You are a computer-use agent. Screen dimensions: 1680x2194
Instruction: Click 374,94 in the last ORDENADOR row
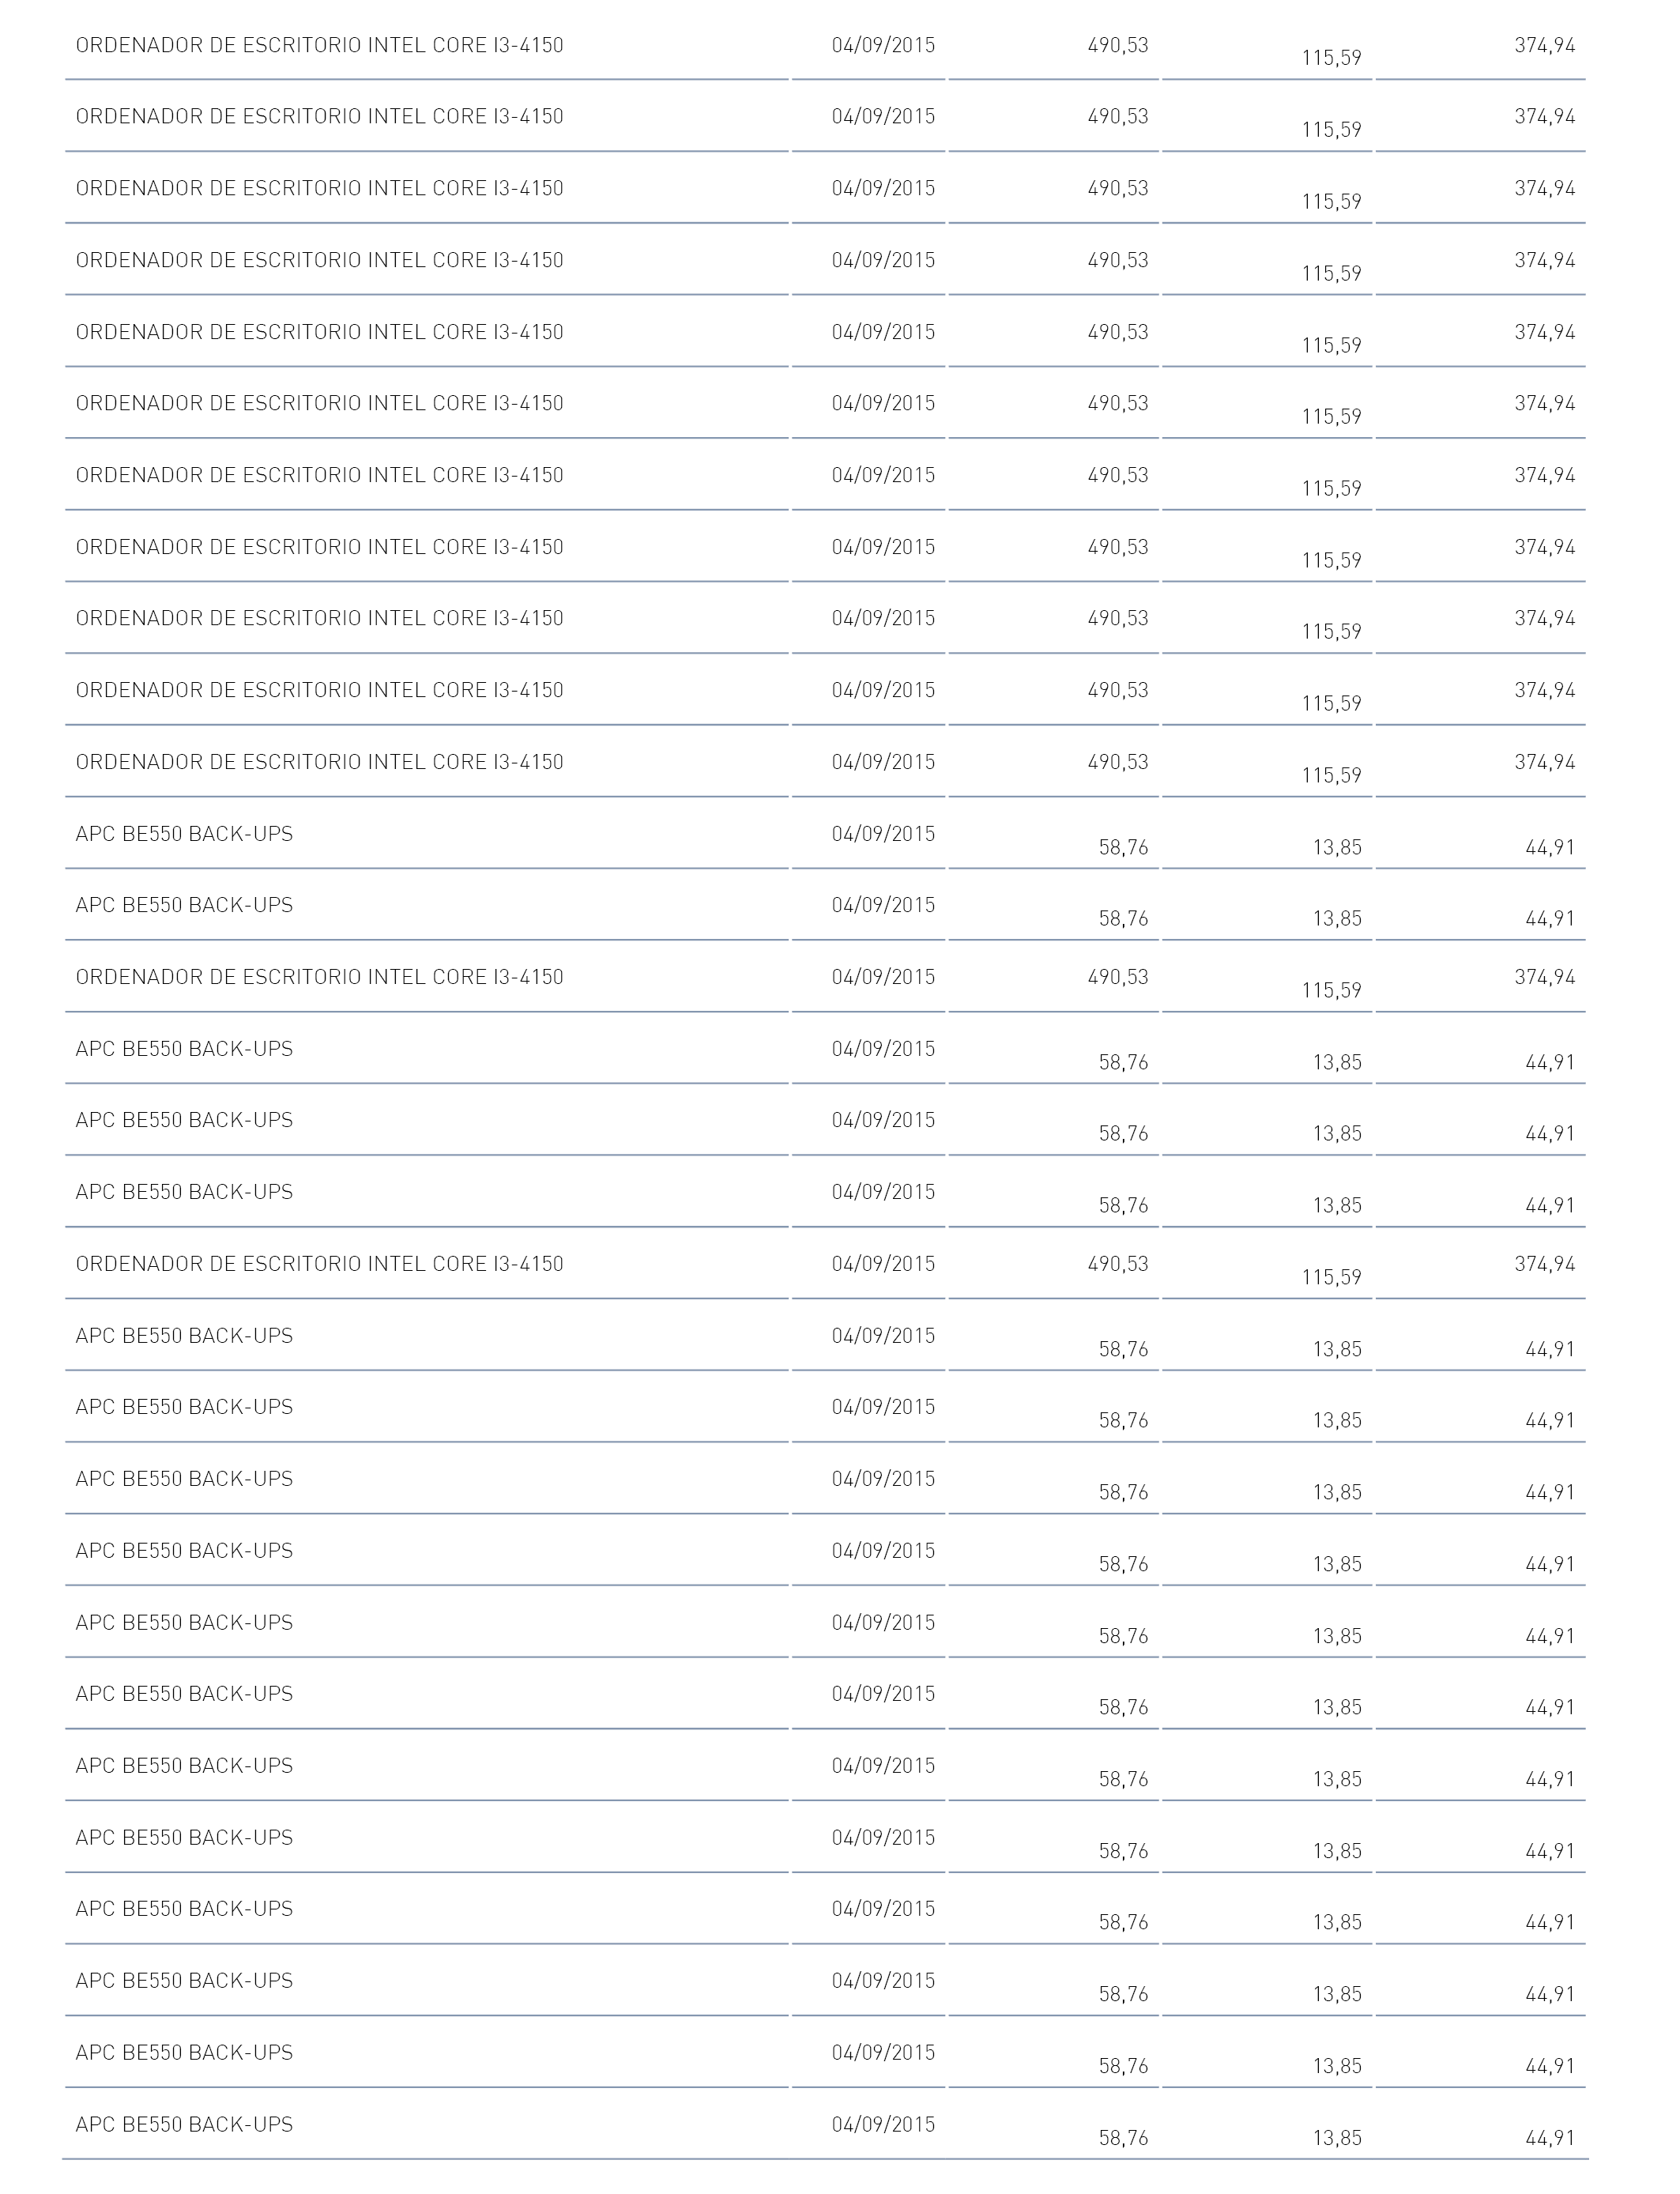[1545, 1264]
